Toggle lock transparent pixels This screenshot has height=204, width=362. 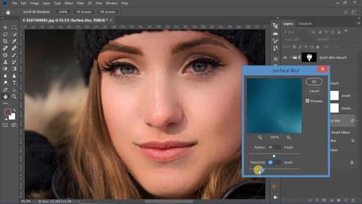(x=294, y=47)
